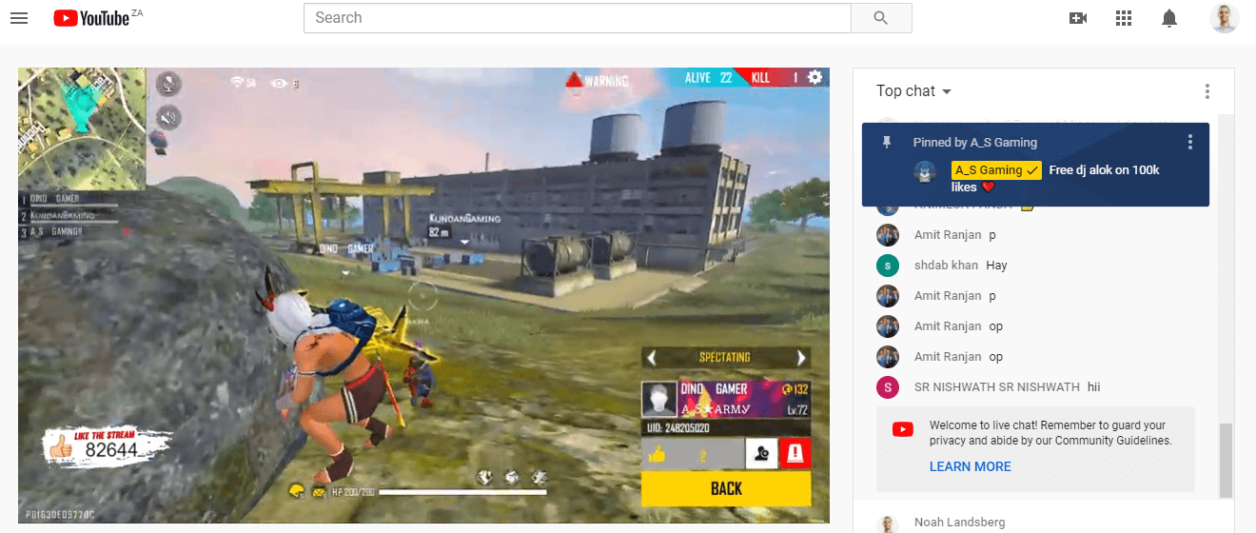Click the search magnifier button
The image size is (1256, 533).
(x=881, y=18)
